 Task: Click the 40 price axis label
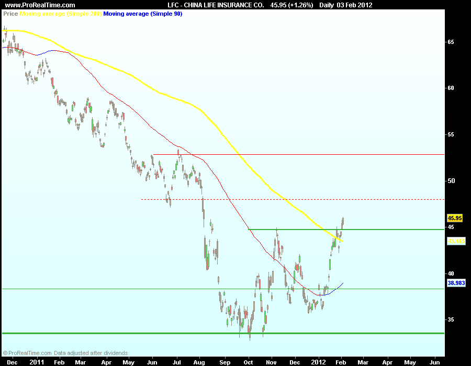tap(451, 273)
